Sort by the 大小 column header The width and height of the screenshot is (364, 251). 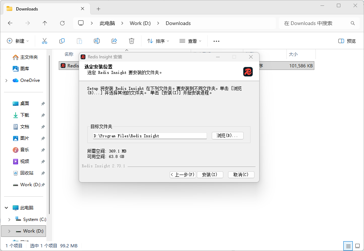[293, 54]
